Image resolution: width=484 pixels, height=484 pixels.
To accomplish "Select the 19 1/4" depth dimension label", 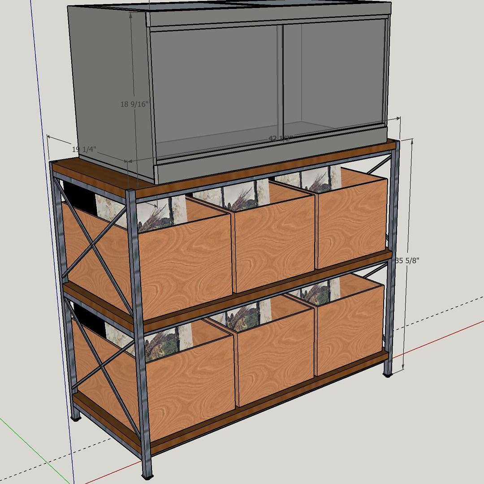I will (x=84, y=149).
